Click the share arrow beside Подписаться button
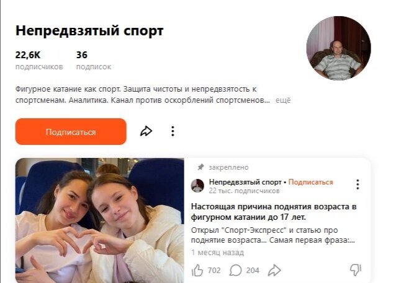This screenshot has height=283, width=396. [x=146, y=131]
